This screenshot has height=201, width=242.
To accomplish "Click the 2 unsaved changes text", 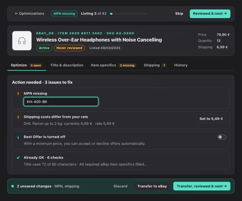I will (x=34, y=186).
